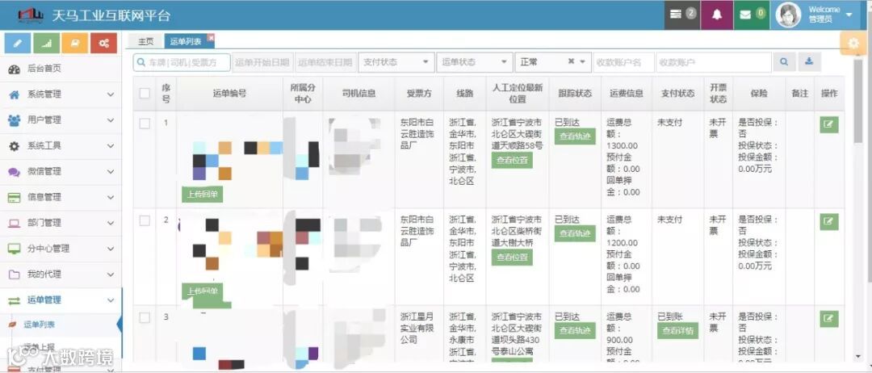Click the download export button
872x373 pixels.
point(810,61)
